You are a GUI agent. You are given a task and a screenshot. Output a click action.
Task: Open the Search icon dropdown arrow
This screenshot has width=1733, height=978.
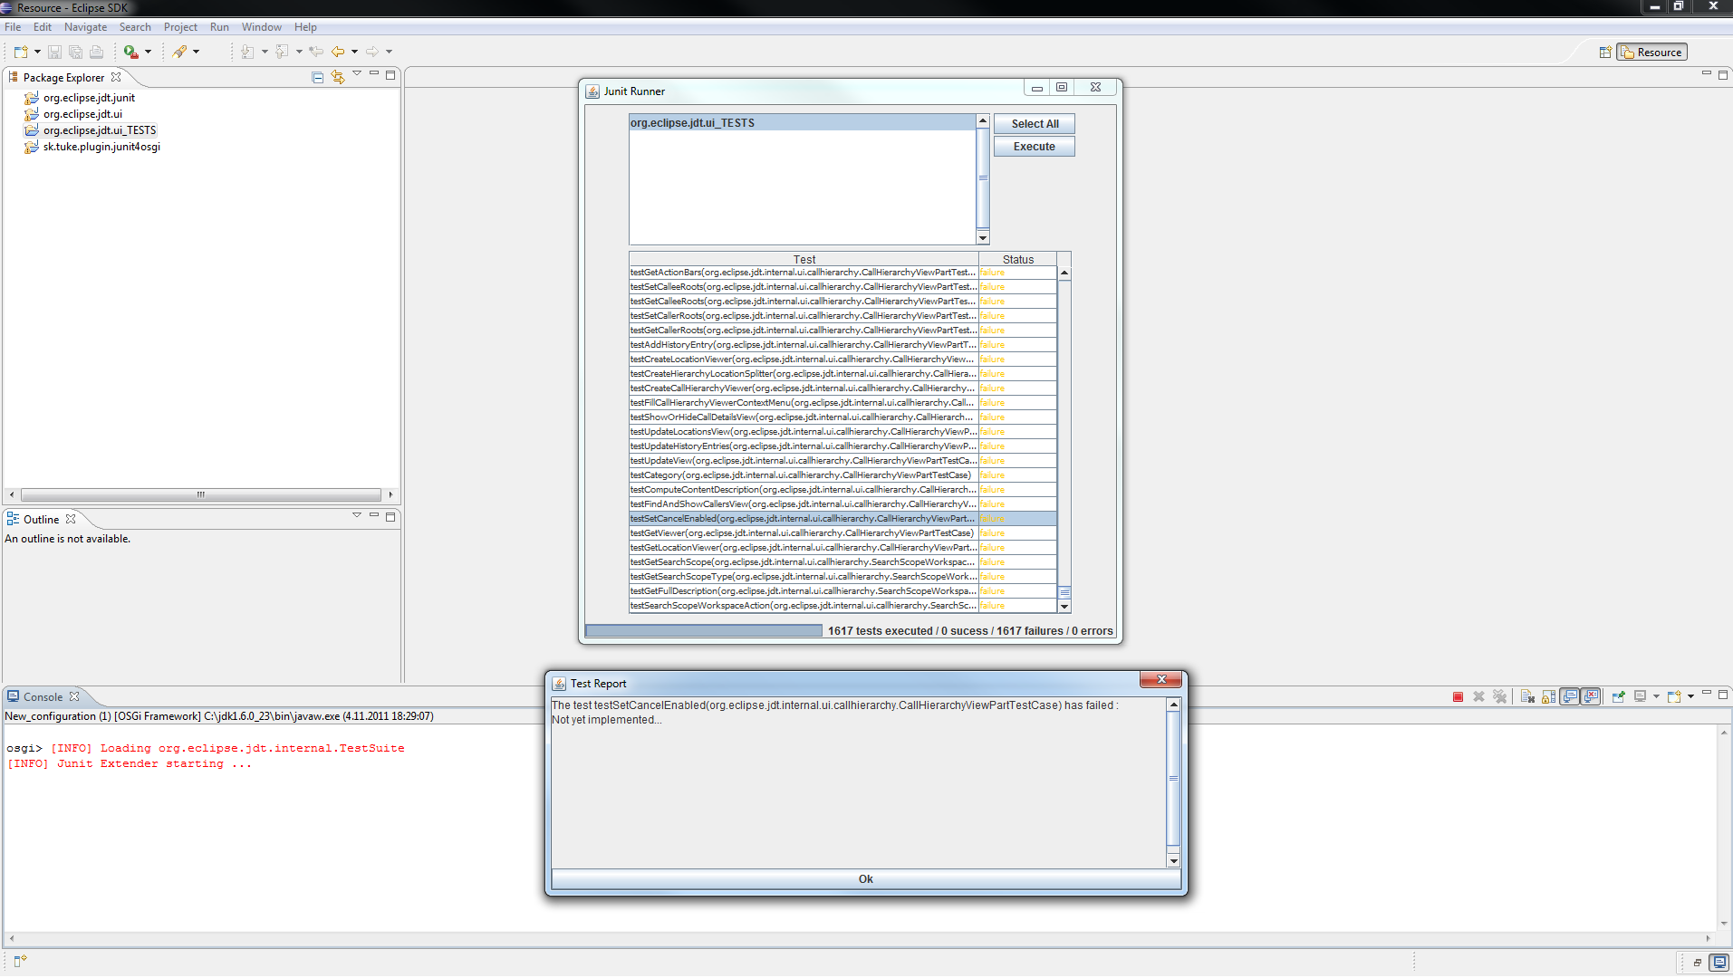196,52
